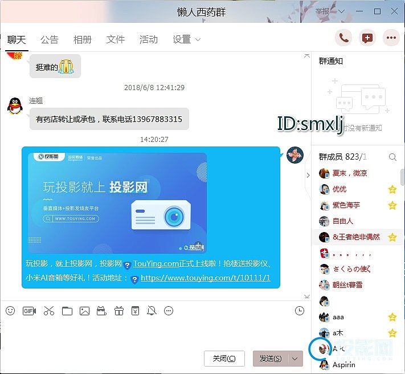This screenshot has height=374, width=405.
Task: Insert a picture into the message
Action: 84,311
